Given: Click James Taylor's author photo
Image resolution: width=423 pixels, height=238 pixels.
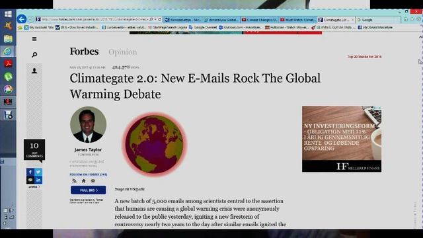Looking at the screenshot, I should (88, 125).
